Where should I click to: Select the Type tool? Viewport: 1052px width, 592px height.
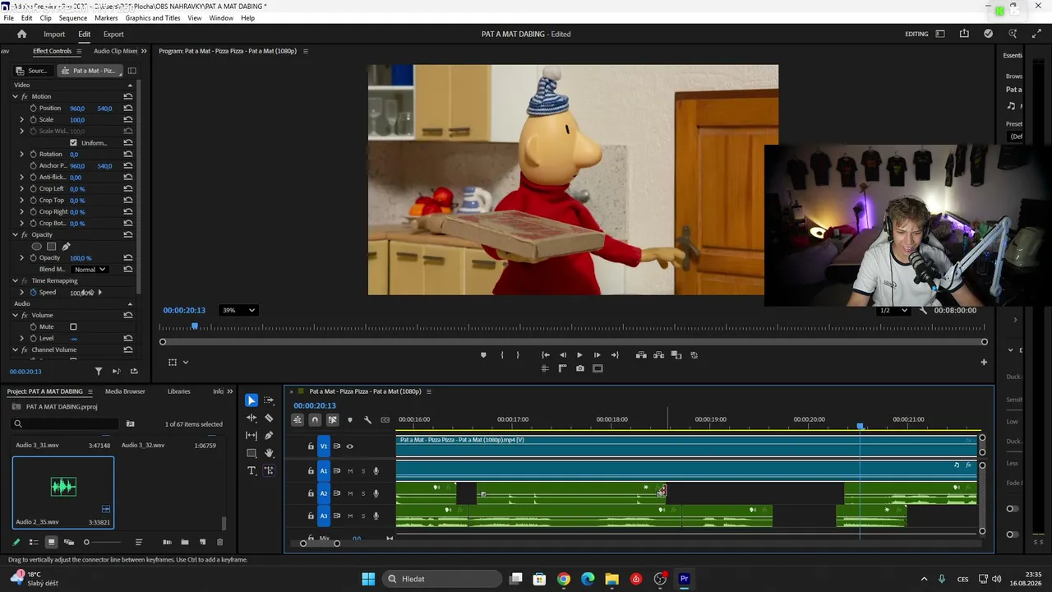[251, 470]
